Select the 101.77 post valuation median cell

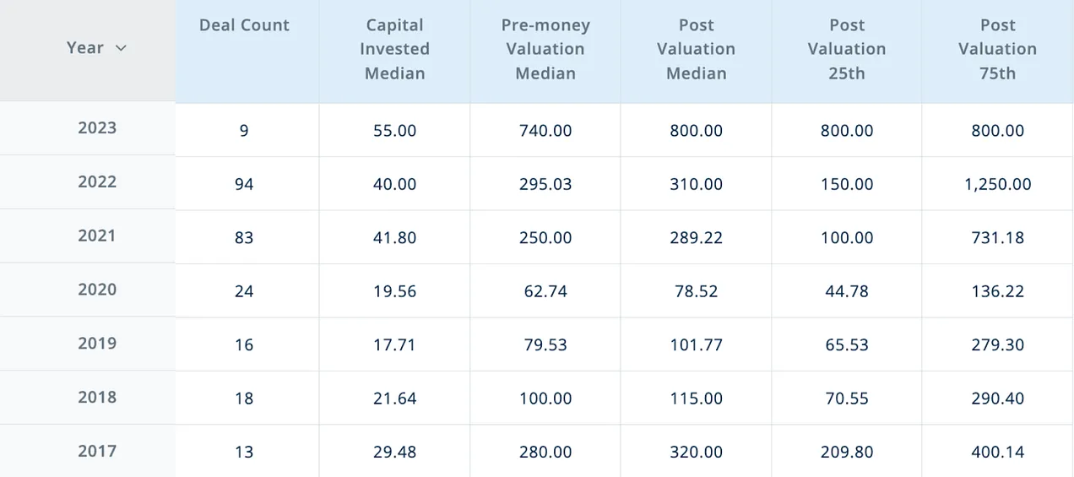pos(696,345)
